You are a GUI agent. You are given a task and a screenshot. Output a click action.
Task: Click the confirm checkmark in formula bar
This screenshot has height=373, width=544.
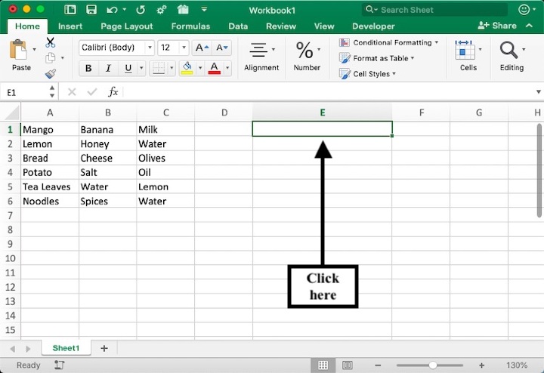tap(92, 92)
